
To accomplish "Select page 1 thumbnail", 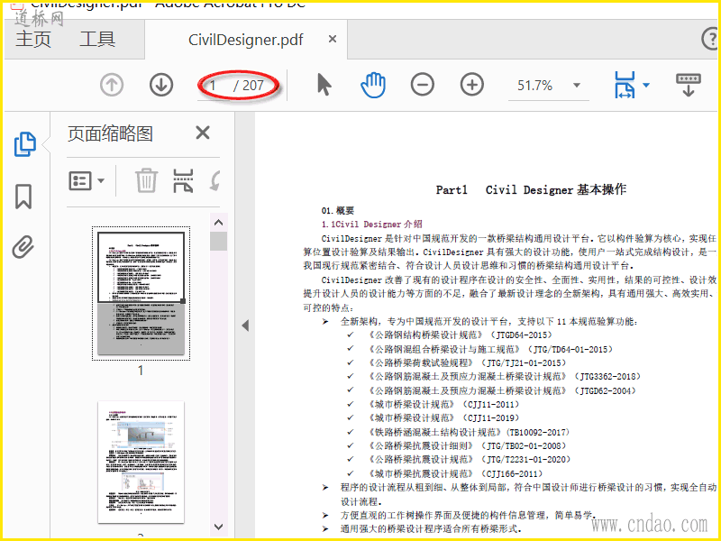I will coord(141,293).
